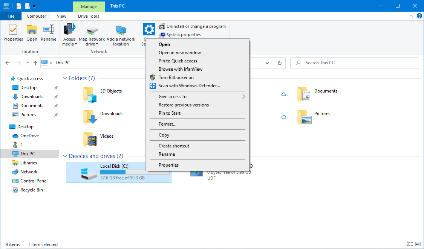Select Pictures in the navigation pane
Screen dimensions: 424x249
pos(28,115)
